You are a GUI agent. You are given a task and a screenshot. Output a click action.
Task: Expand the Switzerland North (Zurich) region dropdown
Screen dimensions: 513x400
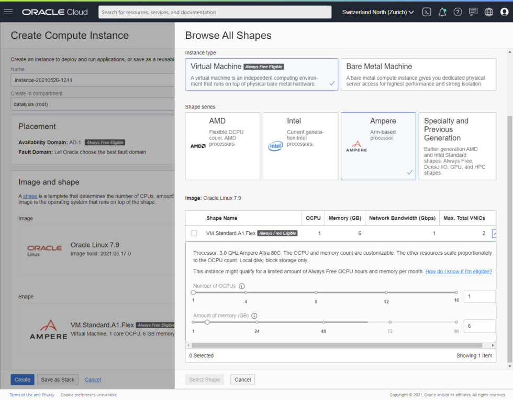pyautogui.click(x=378, y=12)
